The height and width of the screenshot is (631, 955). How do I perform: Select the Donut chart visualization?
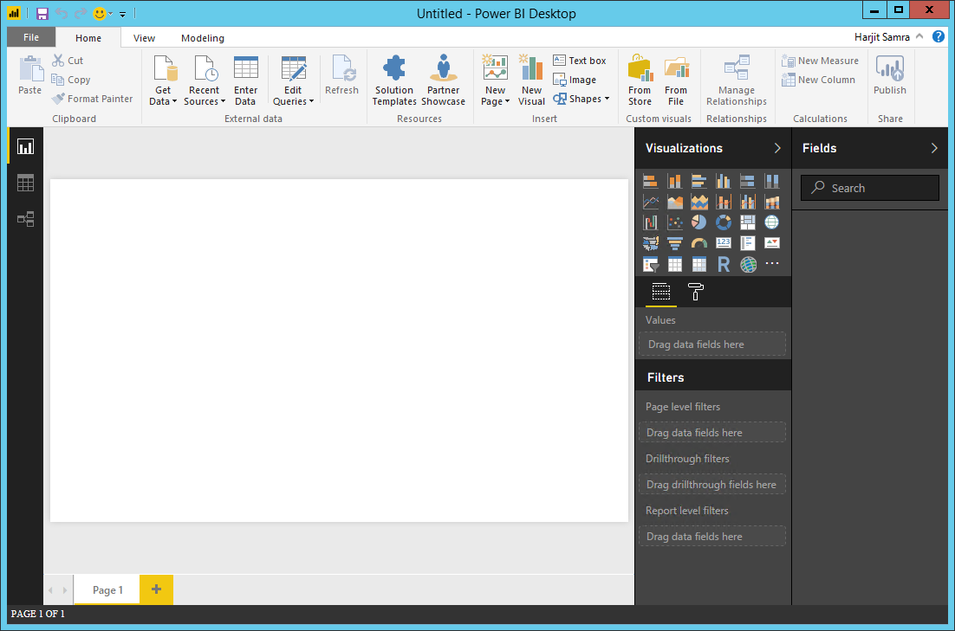point(723,222)
